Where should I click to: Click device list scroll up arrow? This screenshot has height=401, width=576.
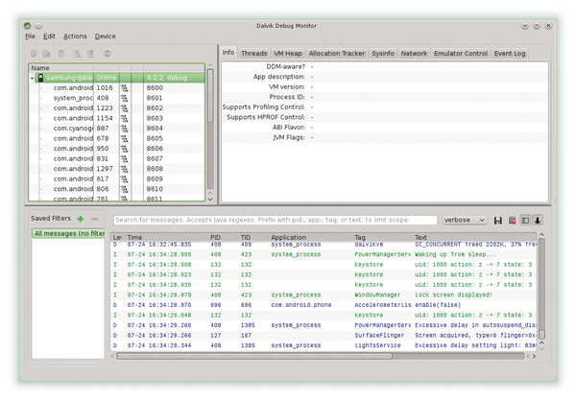pyautogui.click(x=210, y=65)
